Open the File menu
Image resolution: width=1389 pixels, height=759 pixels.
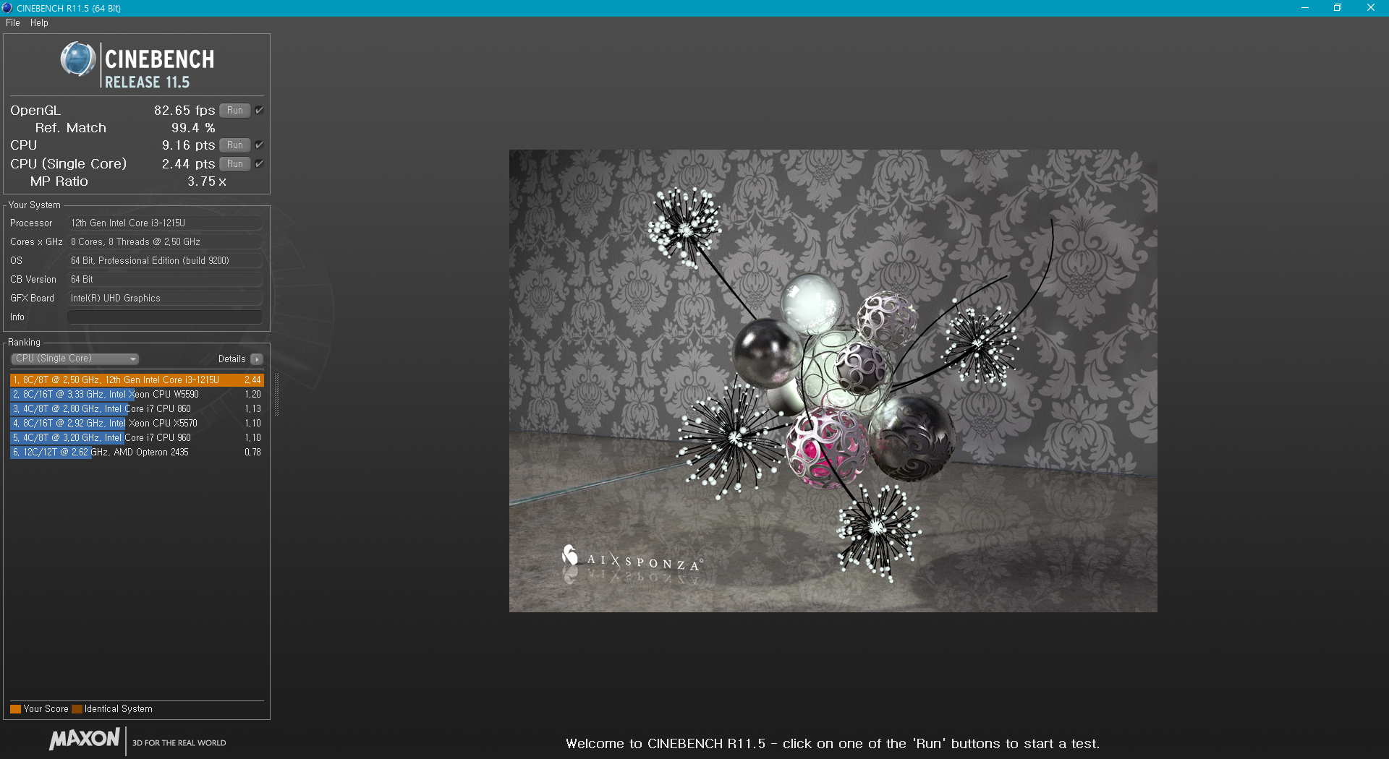[13, 23]
